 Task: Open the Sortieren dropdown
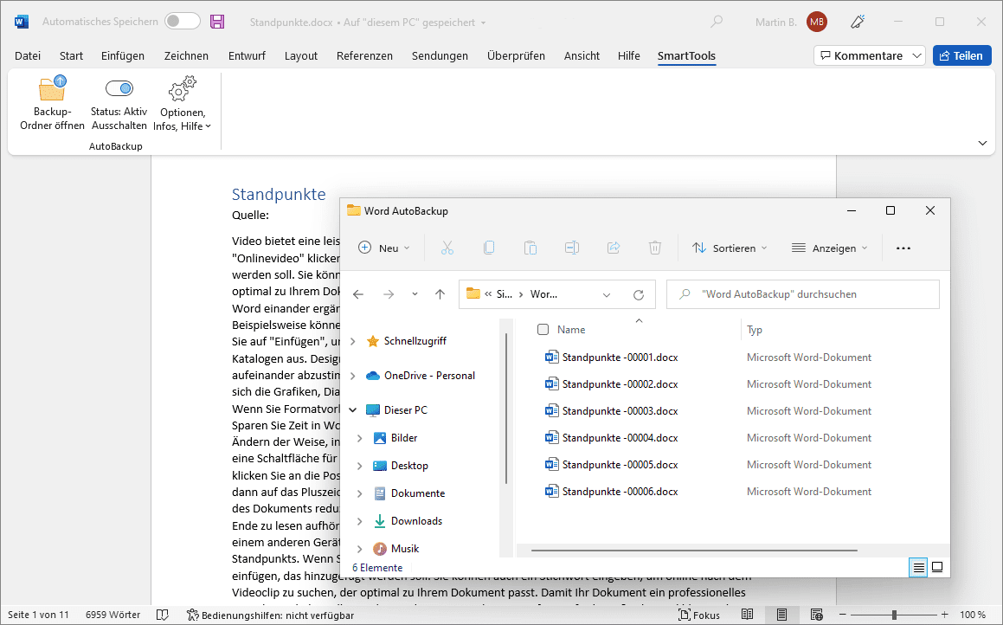point(730,248)
